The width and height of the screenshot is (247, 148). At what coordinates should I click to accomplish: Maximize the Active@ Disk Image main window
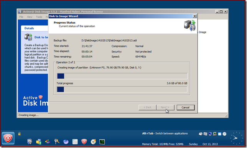[221, 11]
